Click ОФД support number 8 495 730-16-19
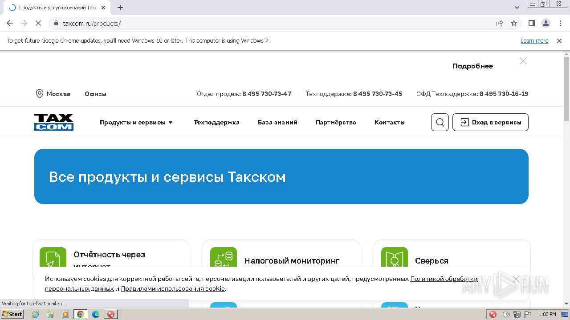Image resolution: width=570 pixels, height=320 pixels. 504,94
